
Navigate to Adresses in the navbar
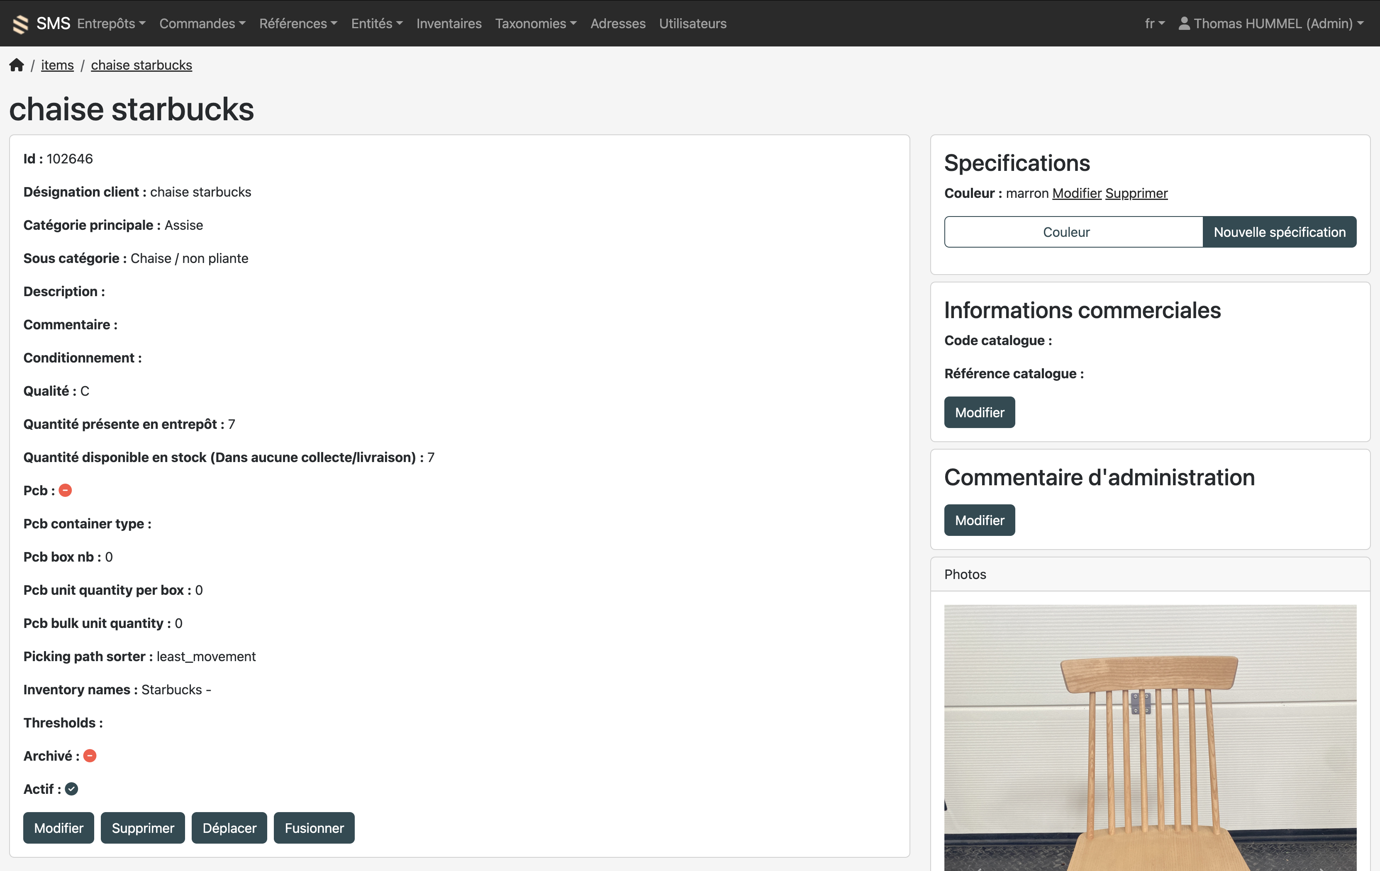pyautogui.click(x=618, y=24)
